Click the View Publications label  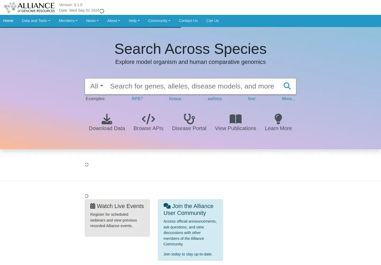tap(235, 128)
